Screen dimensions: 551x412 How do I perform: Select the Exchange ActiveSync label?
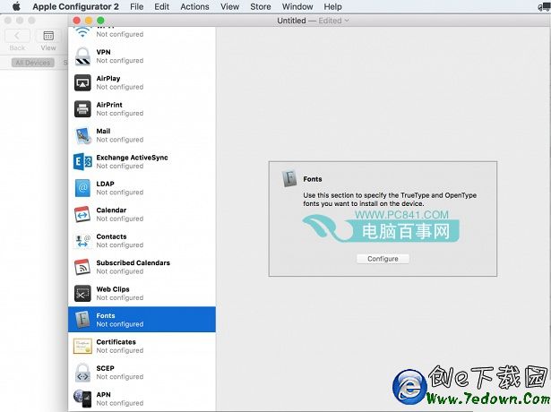pyautogui.click(x=132, y=158)
